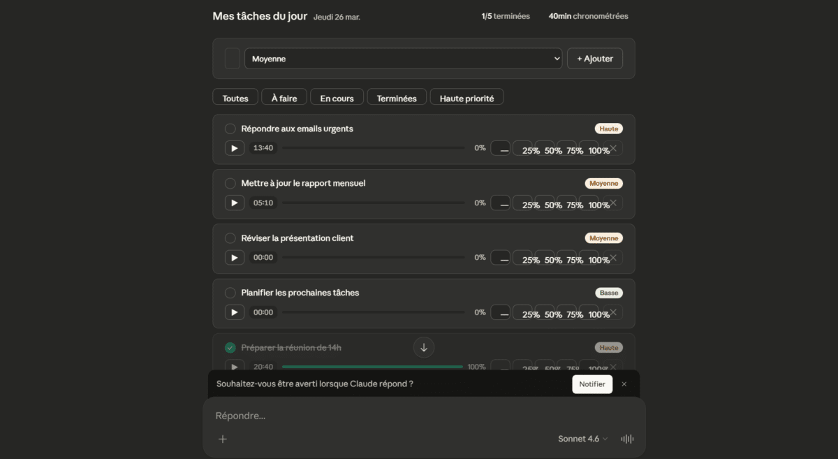Viewport: 838px width, 459px height.
Task: Open voice input in the chat bar
Action: [626, 439]
